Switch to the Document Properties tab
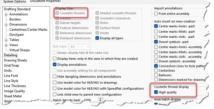The height and width of the screenshot is (109, 214). pos(45,1)
